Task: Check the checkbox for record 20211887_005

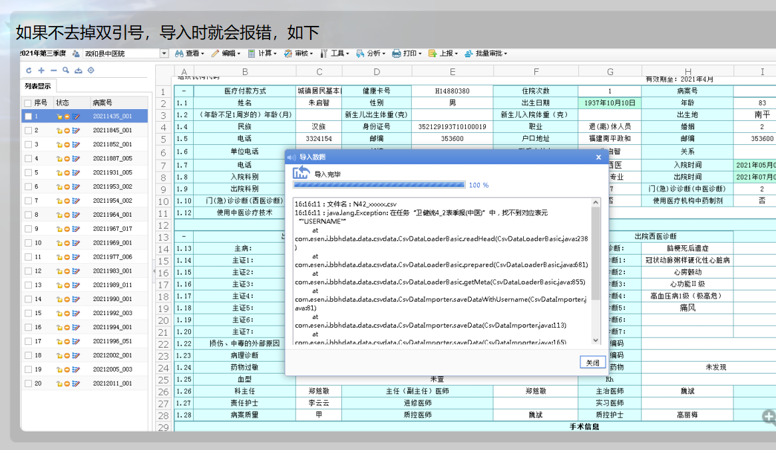Action: point(28,159)
